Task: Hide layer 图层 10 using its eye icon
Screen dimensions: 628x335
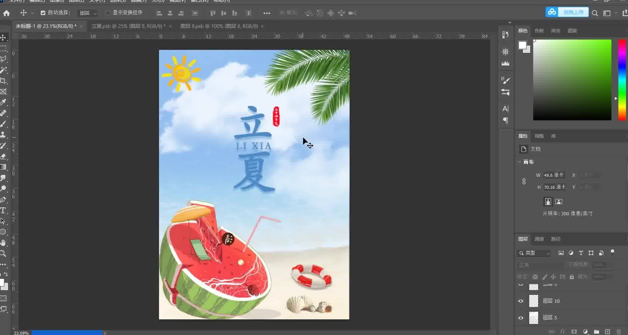Action: pyautogui.click(x=521, y=301)
